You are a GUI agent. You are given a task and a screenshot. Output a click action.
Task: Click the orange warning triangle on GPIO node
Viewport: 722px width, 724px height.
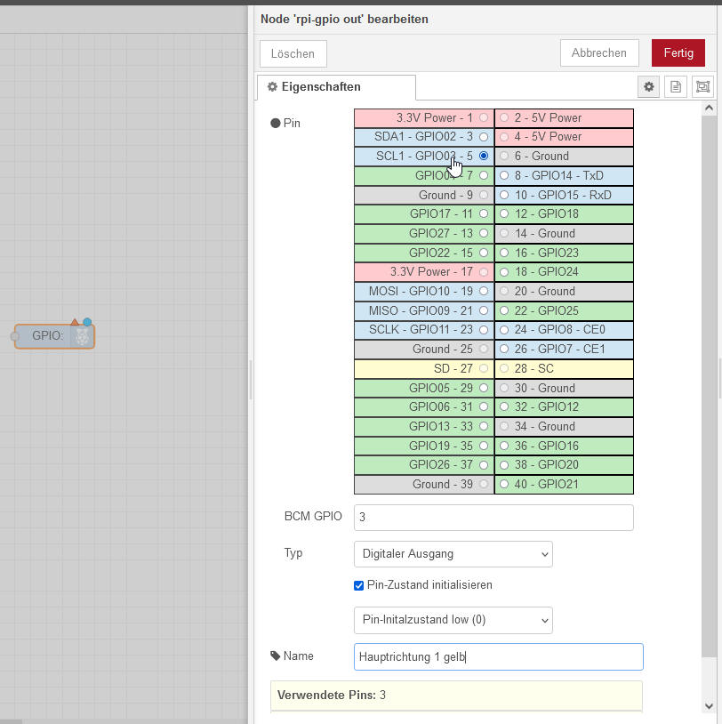pos(76,322)
